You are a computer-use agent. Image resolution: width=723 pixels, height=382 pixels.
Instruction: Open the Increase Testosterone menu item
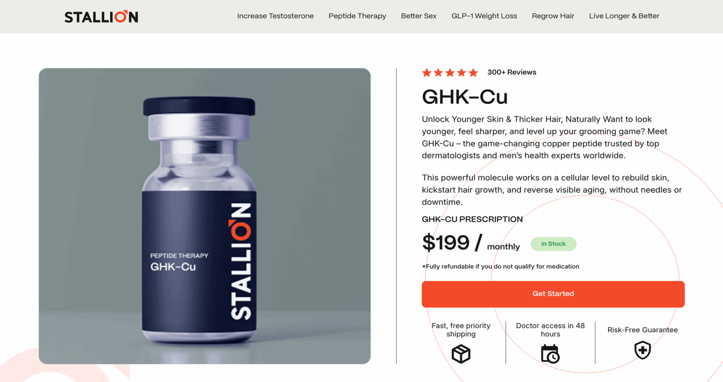point(275,16)
